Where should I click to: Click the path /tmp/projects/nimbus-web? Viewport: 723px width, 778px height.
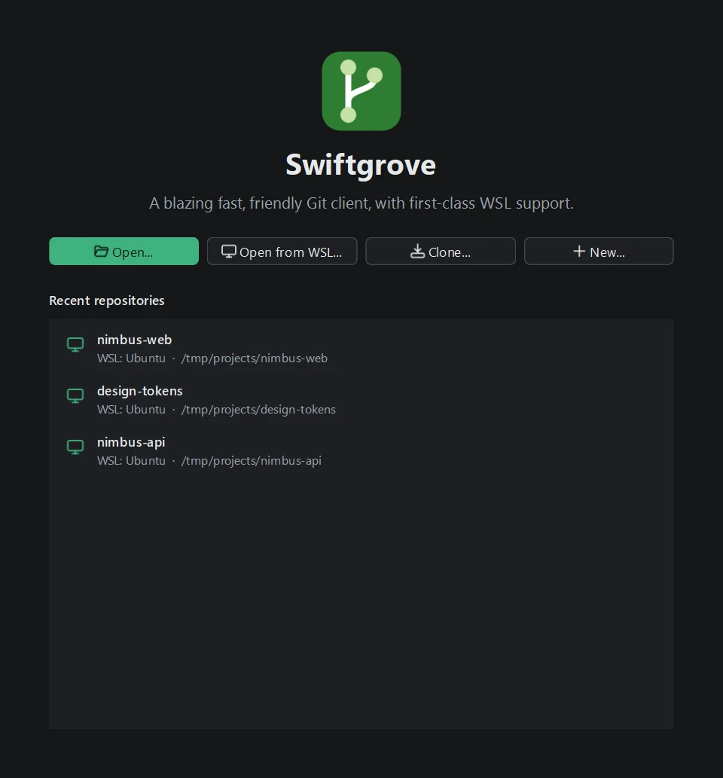255,358
